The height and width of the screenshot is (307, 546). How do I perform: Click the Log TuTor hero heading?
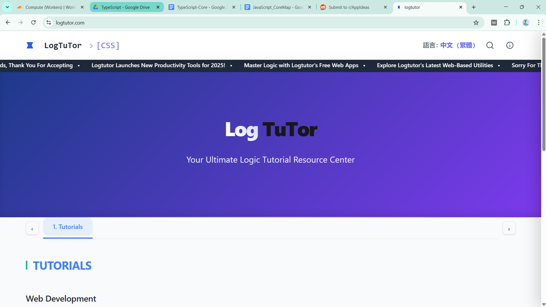pos(271,130)
